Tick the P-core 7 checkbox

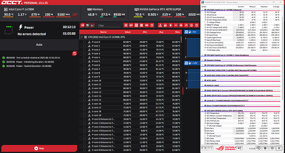pyautogui.click(x=84, y=69)
